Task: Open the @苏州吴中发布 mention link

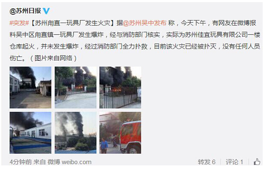Action: click(x=144, y=23)
